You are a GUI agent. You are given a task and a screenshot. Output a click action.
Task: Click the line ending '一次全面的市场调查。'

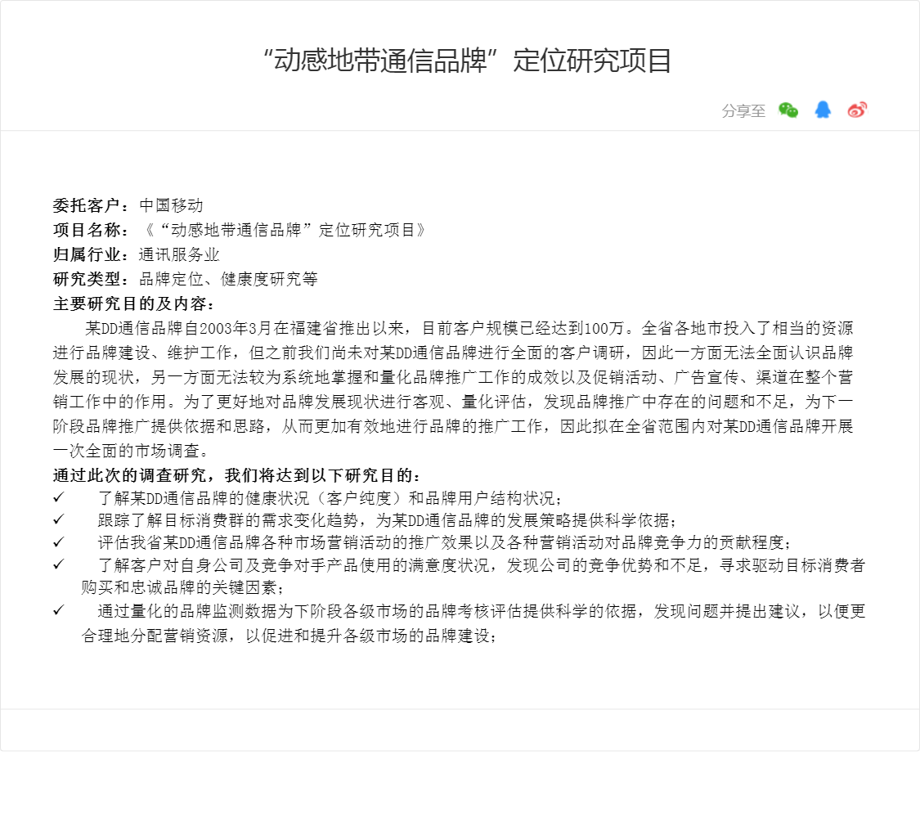[131, 451]
